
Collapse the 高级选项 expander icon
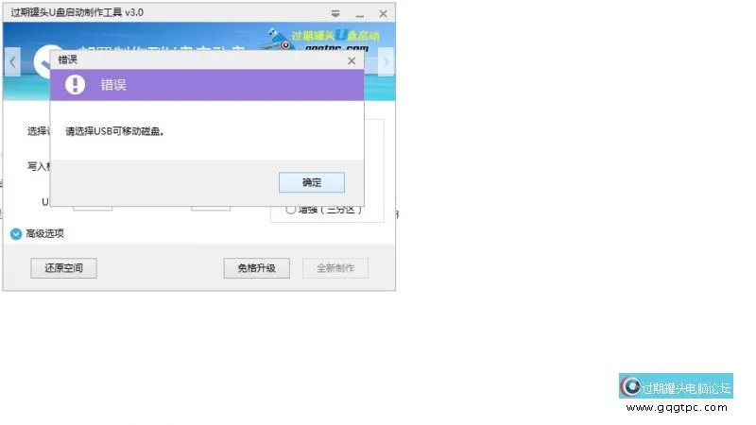(x=16, y=233)
